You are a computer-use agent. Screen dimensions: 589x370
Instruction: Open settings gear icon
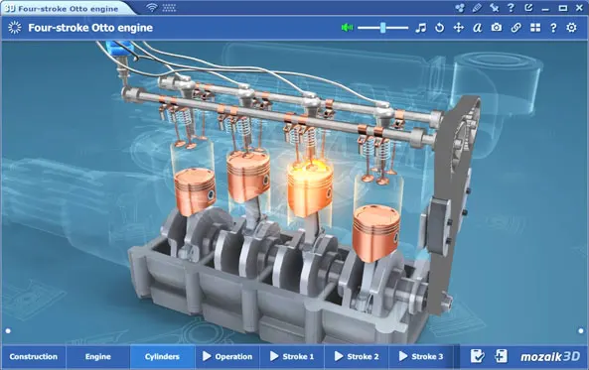coord(571,28)
